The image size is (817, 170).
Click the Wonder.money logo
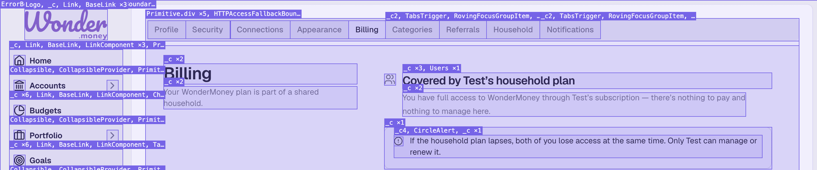tap(66, 24)
